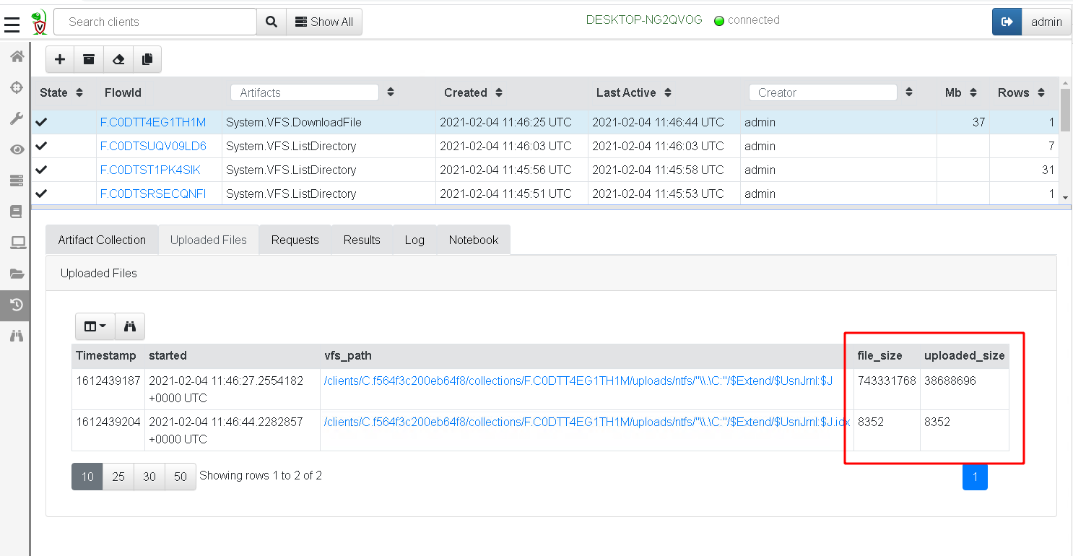Open the column selector dropdown
This screenshot has height=556, width=1073.
coord(95,326)
